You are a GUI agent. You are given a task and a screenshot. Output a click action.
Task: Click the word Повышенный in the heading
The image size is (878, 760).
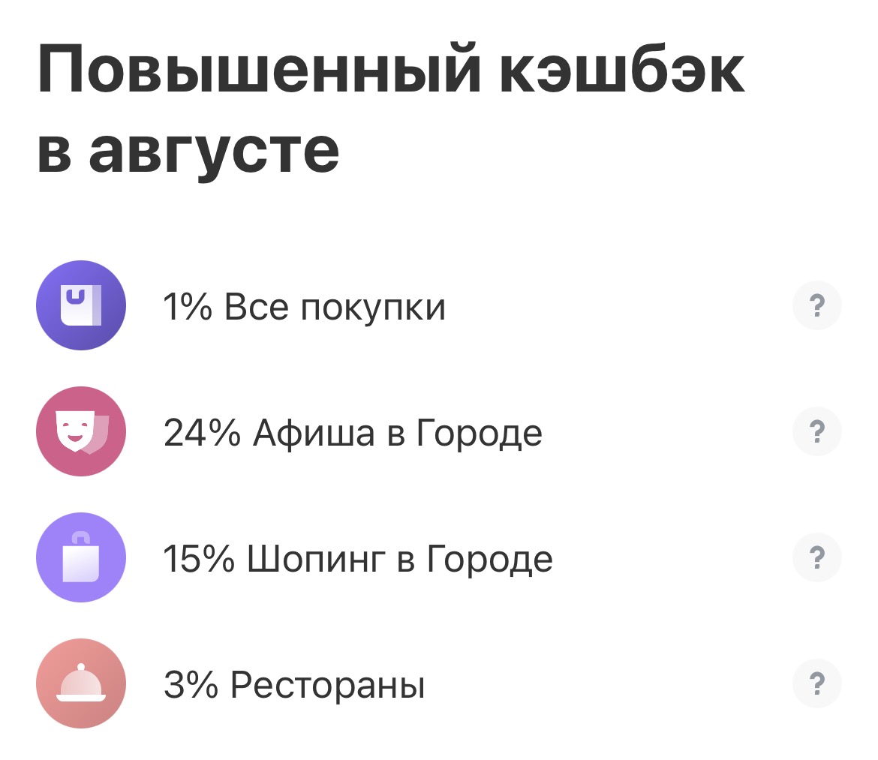[x=259, y=71]
